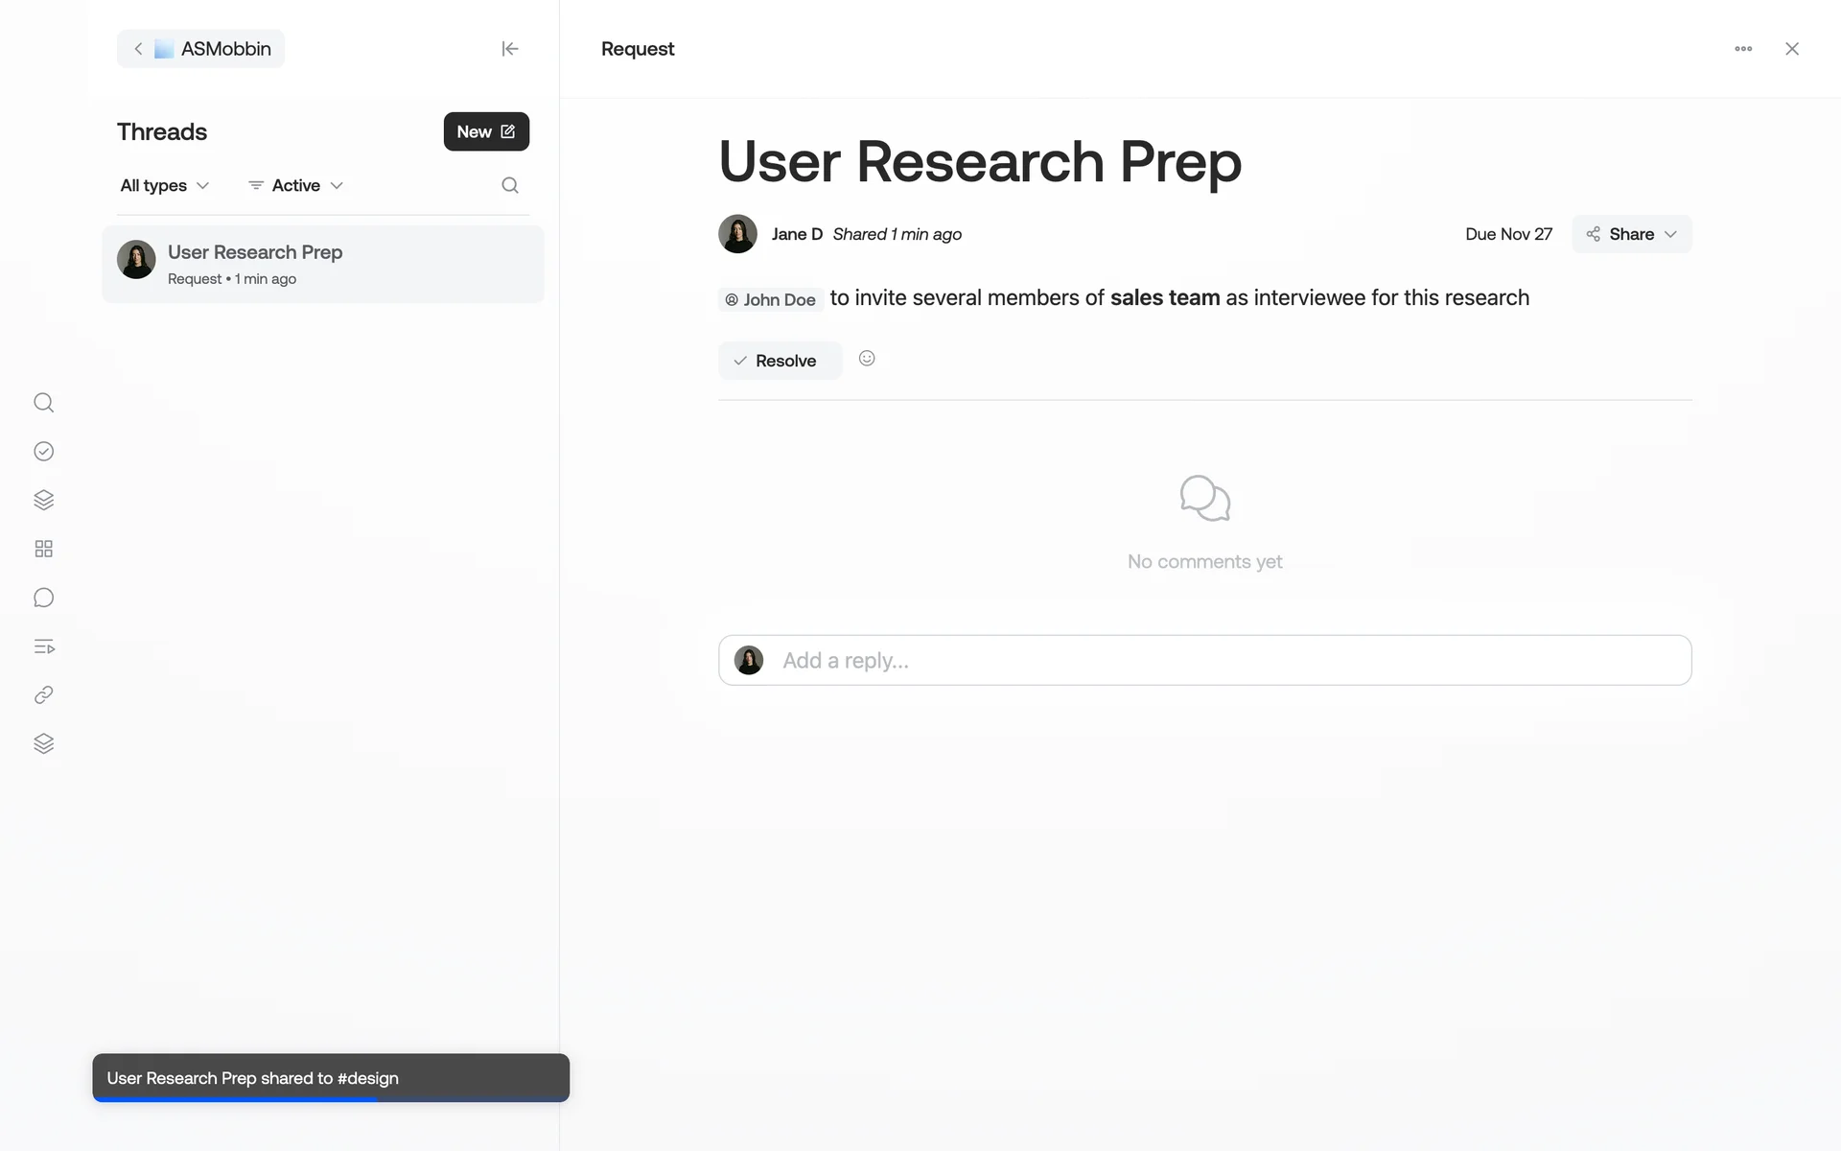The width and height of the screenshot is (1841, 1151).
Task: Go back via ASMobbin workspace button
Action: (200, 49)
